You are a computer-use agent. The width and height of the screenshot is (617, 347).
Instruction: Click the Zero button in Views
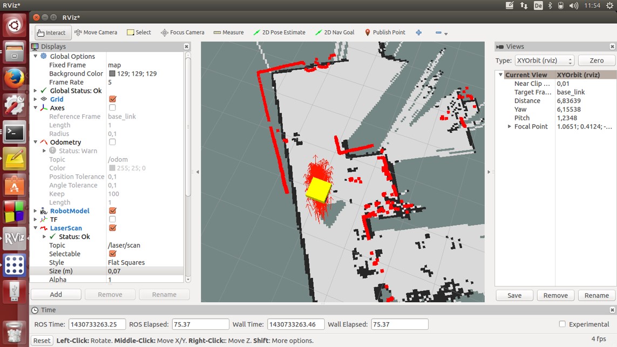[596, 60]
